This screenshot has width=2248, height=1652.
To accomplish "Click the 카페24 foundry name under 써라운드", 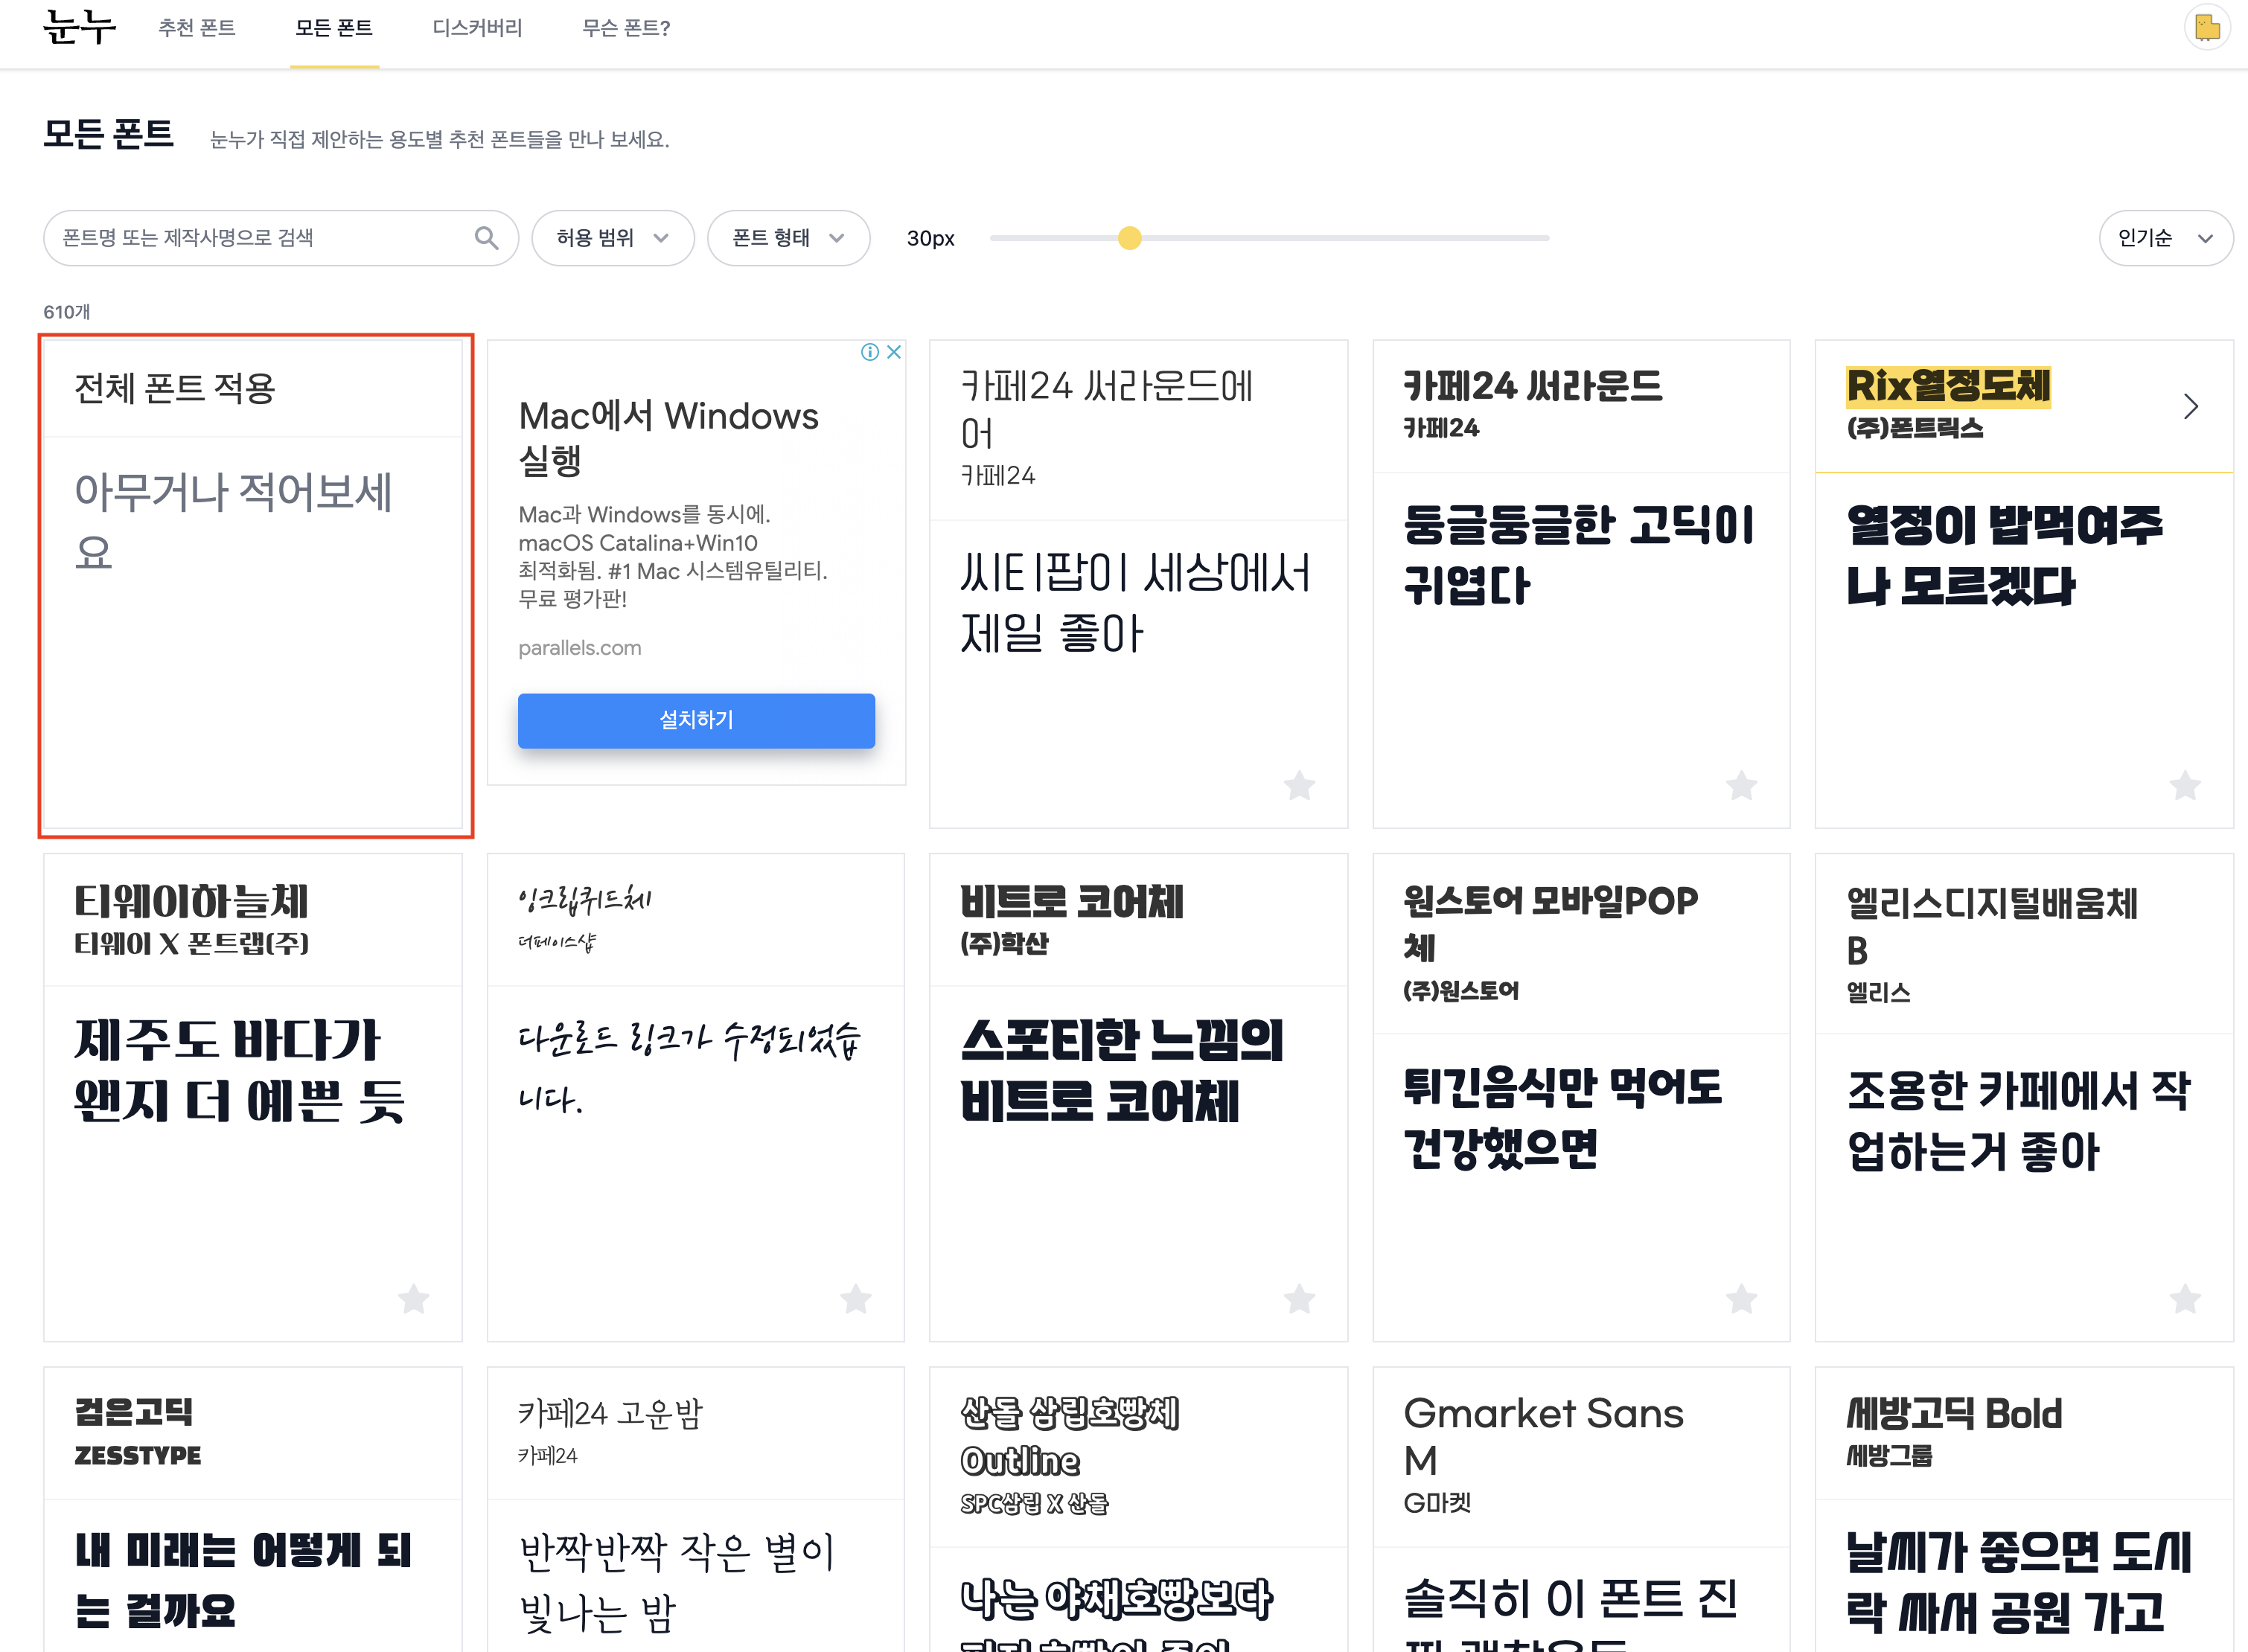I will click(1440, 428).
